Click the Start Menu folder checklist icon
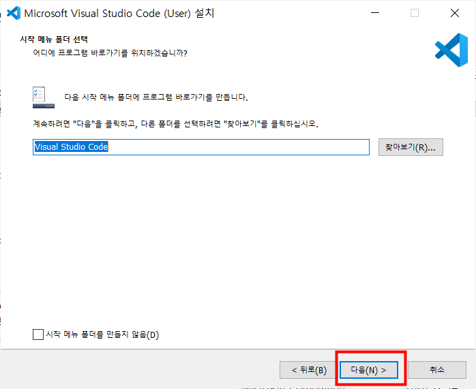Viewport: 476px width, 389px height. 44,97
